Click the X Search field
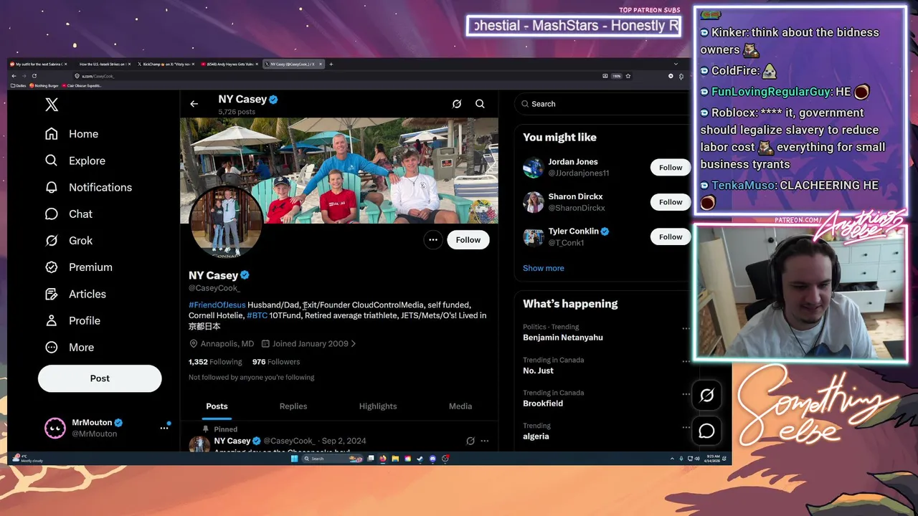 tap(602, 104)
